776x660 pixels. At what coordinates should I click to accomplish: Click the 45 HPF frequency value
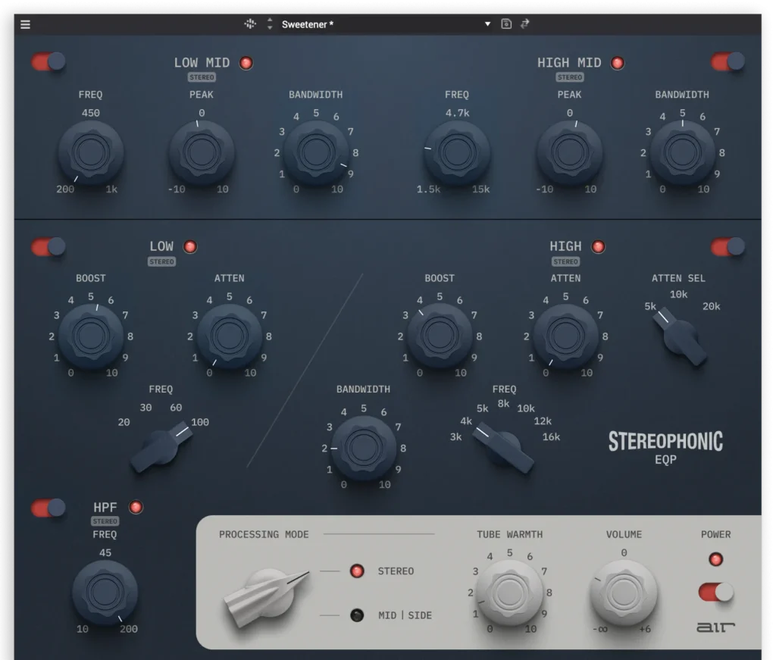tap(105, 552)
